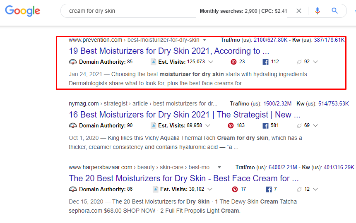
Task: Click Domain Authority gauge icon for harpersbazaar.com
Action: 73,189
